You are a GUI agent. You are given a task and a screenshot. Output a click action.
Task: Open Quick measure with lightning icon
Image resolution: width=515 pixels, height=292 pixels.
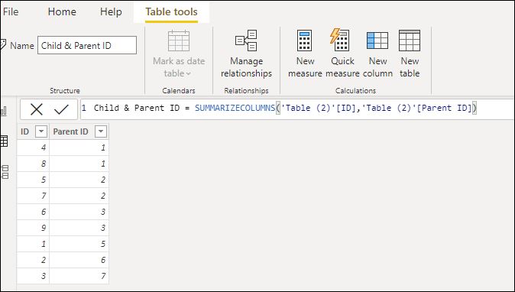click(x=340, y=40)
